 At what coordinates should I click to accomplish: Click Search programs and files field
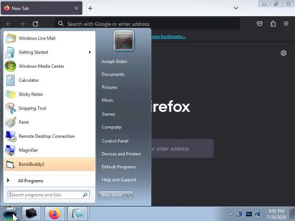click(x=49, y=195)
